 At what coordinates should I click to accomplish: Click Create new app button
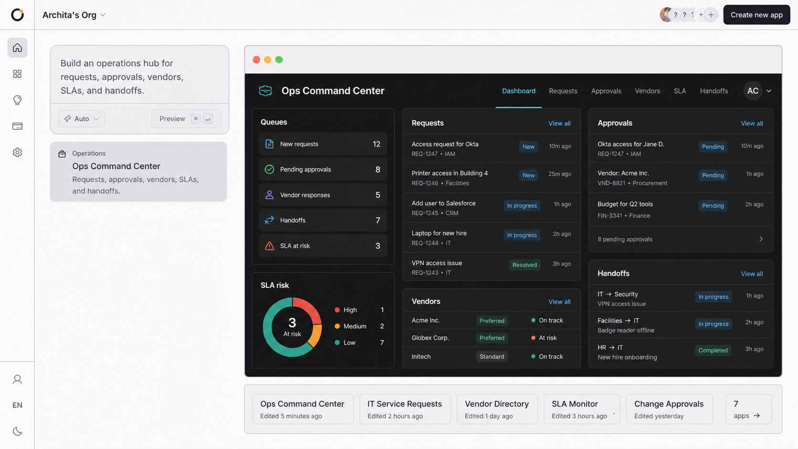click(x=756, y=15)
